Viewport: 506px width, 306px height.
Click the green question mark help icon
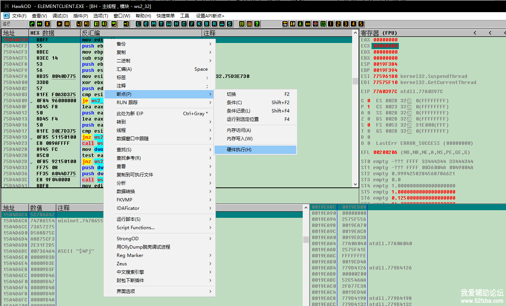(257, 24)
